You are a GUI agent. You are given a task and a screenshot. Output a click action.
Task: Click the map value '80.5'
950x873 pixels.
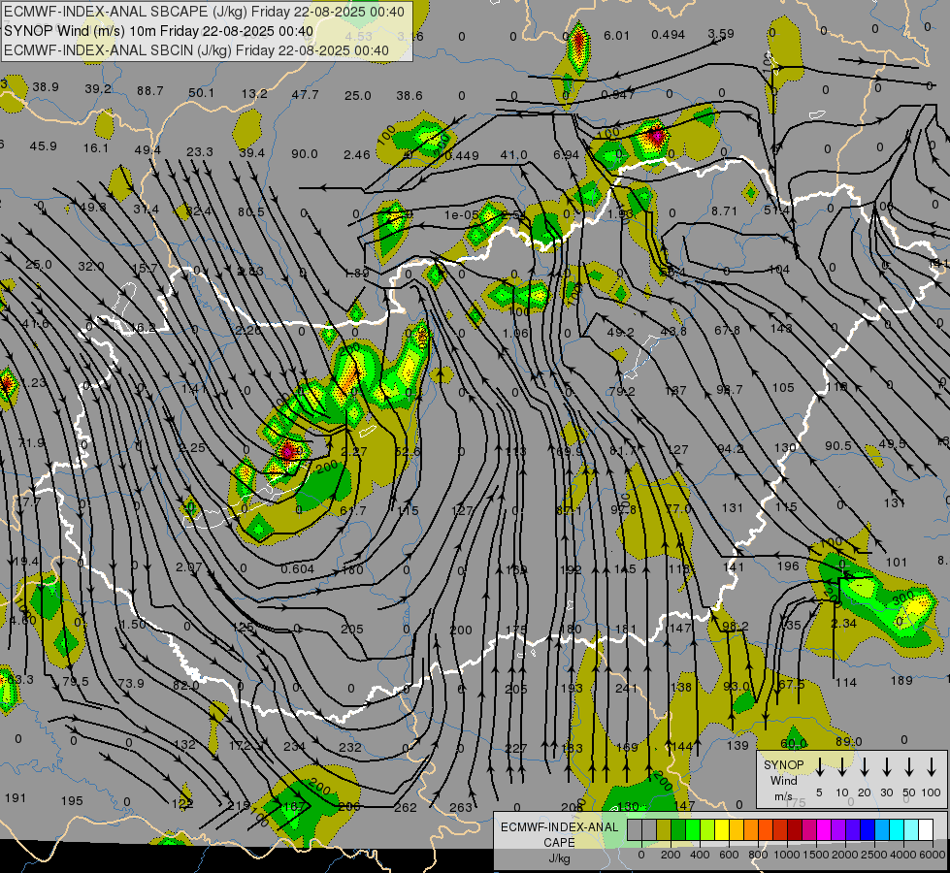click(x=251, y=212)
